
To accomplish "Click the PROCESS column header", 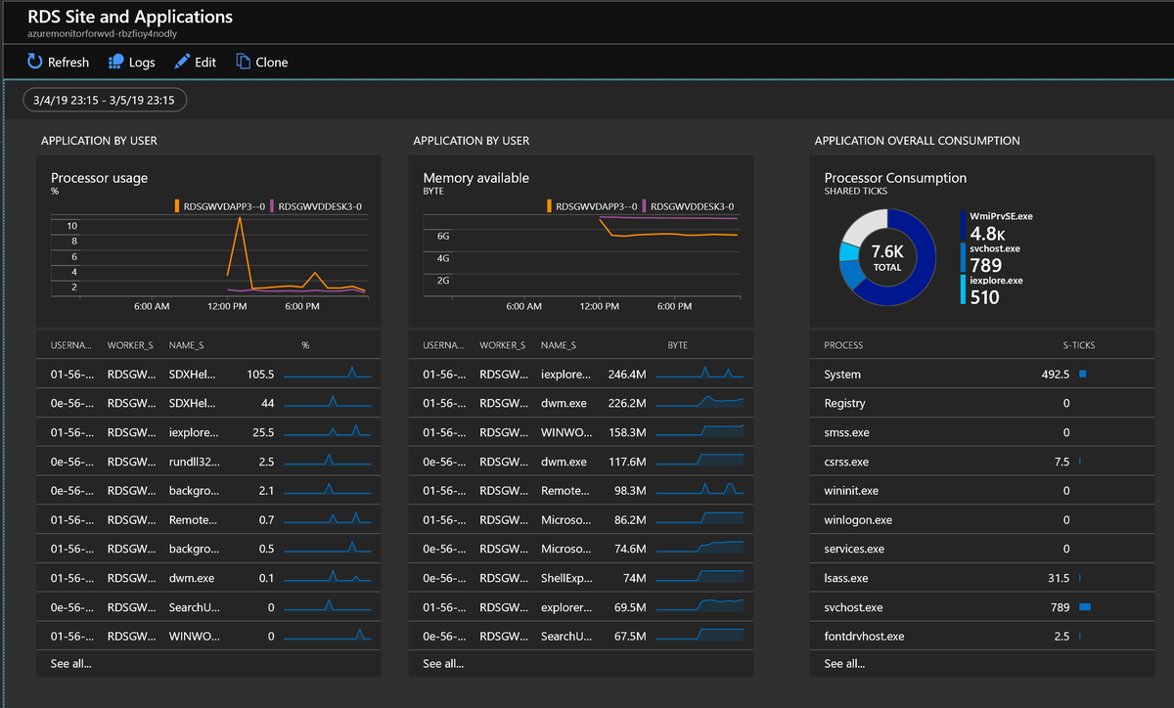I will (x=843, y=345).
